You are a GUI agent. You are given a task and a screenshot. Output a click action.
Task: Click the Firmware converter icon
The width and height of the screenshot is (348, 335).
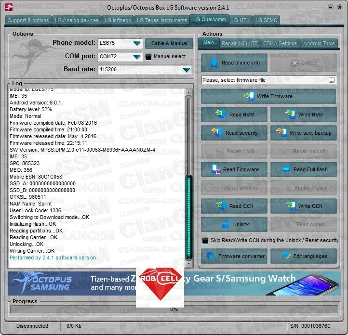point(211,256)
